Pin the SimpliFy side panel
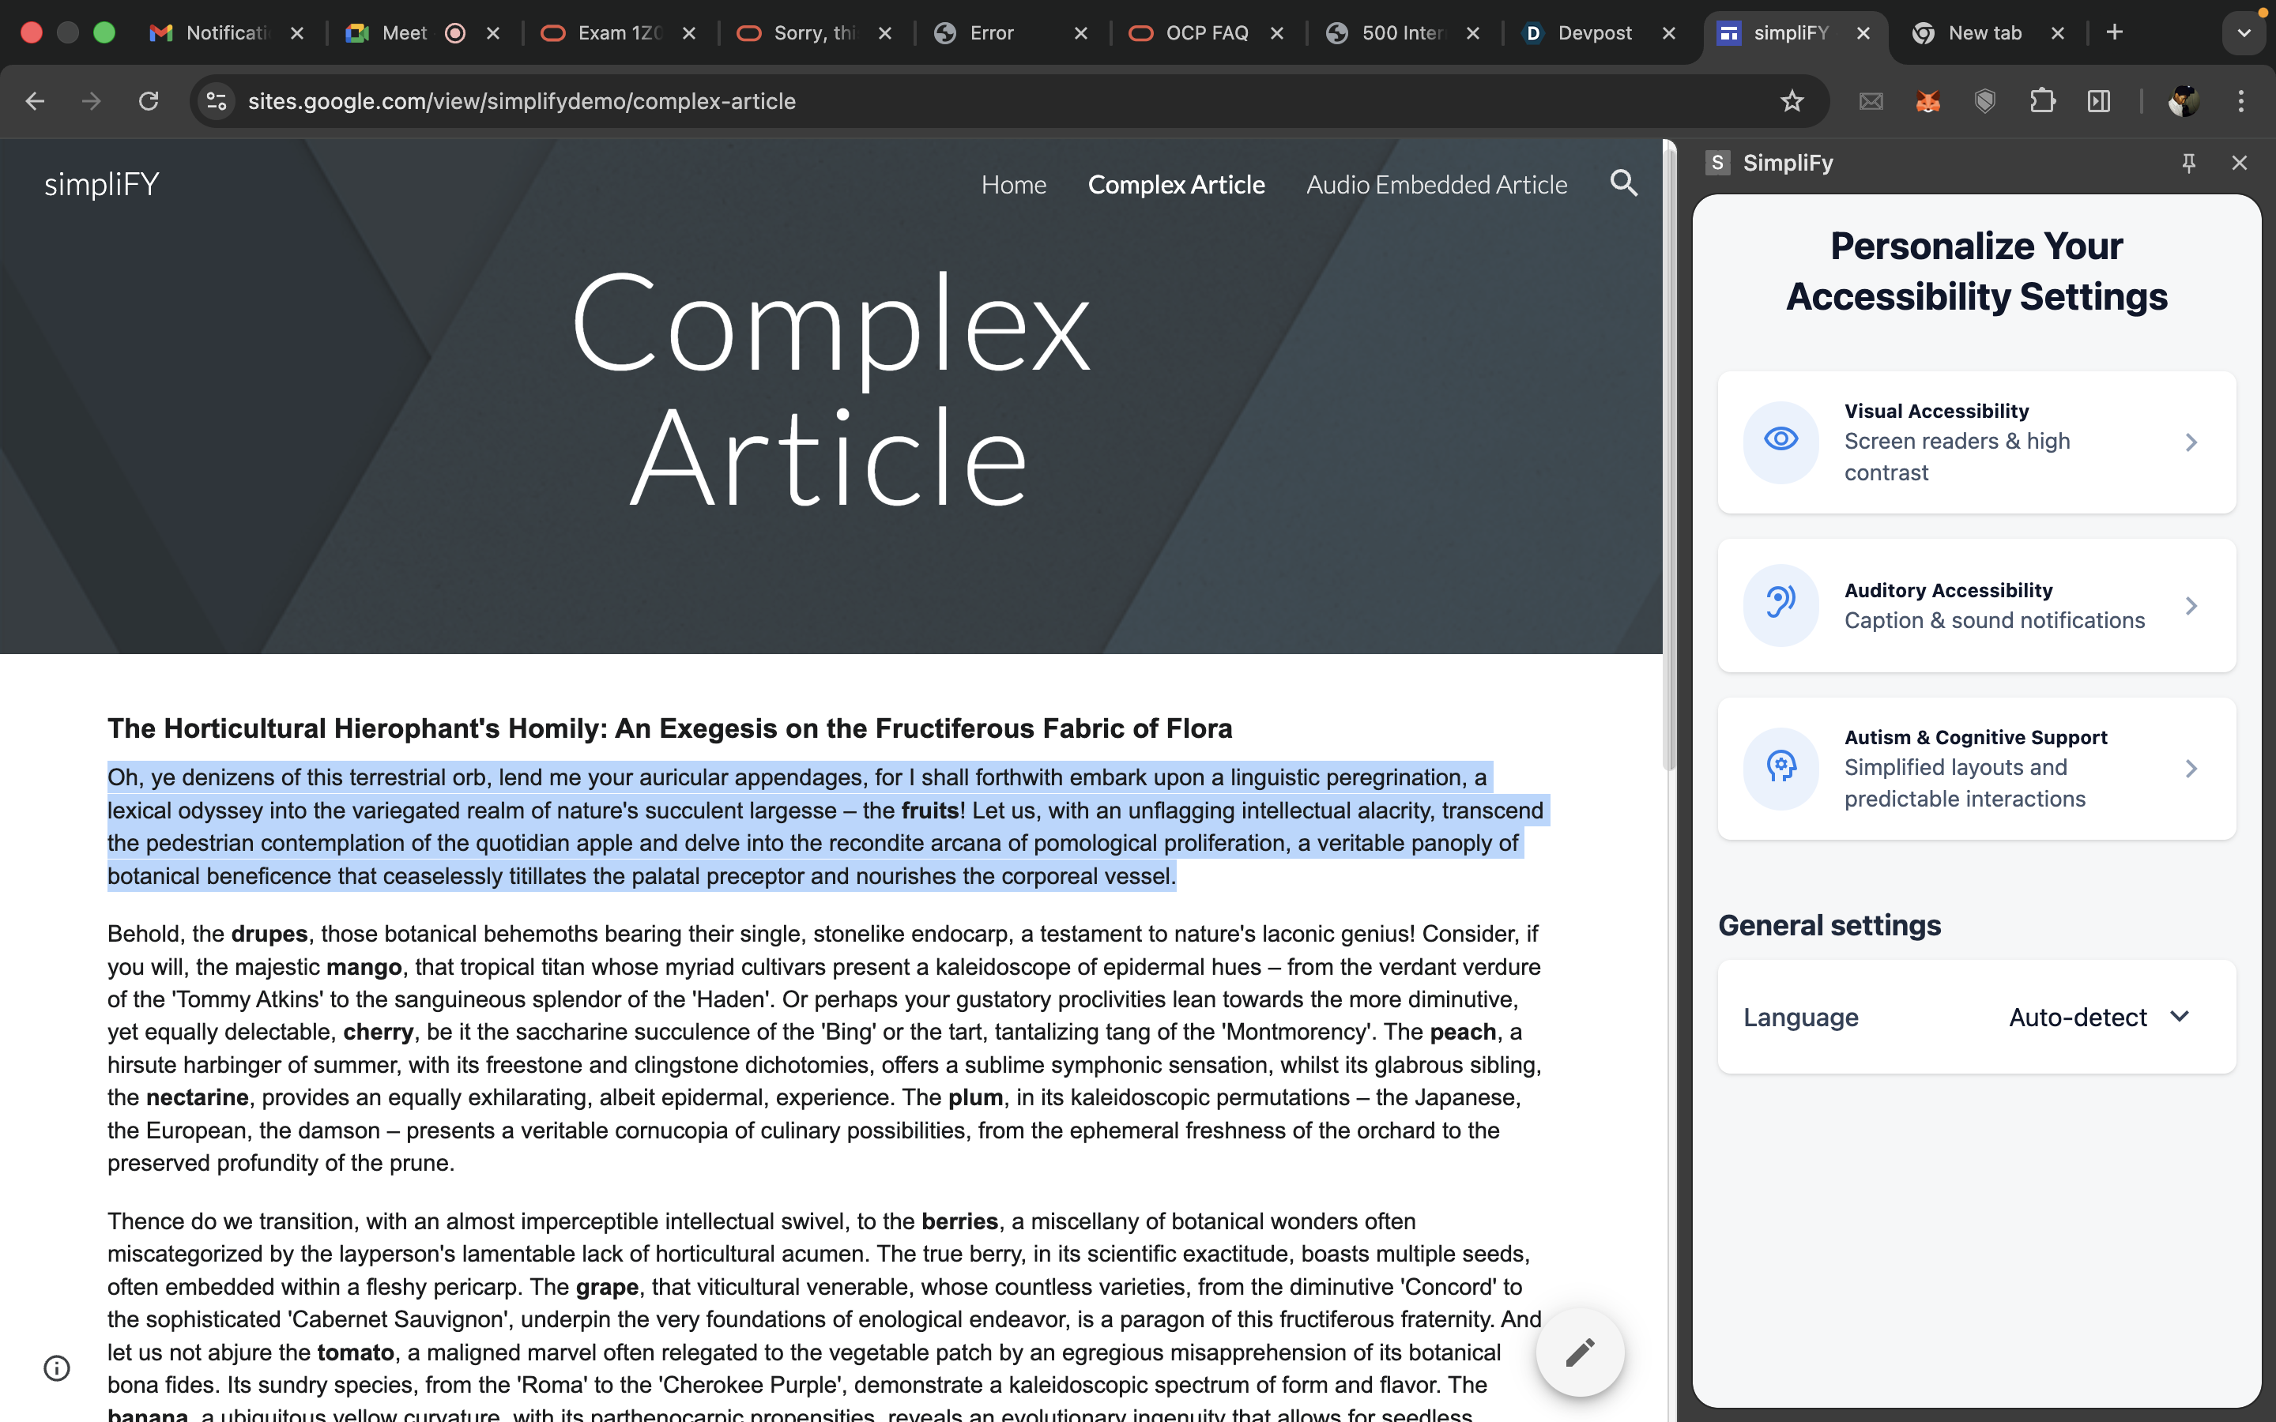2276x1422 pixels. tap(2188, 163)
